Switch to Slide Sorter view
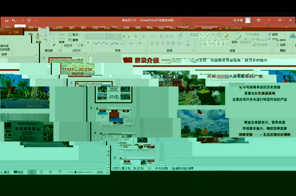The image size is (296, 196). (41, 172)
